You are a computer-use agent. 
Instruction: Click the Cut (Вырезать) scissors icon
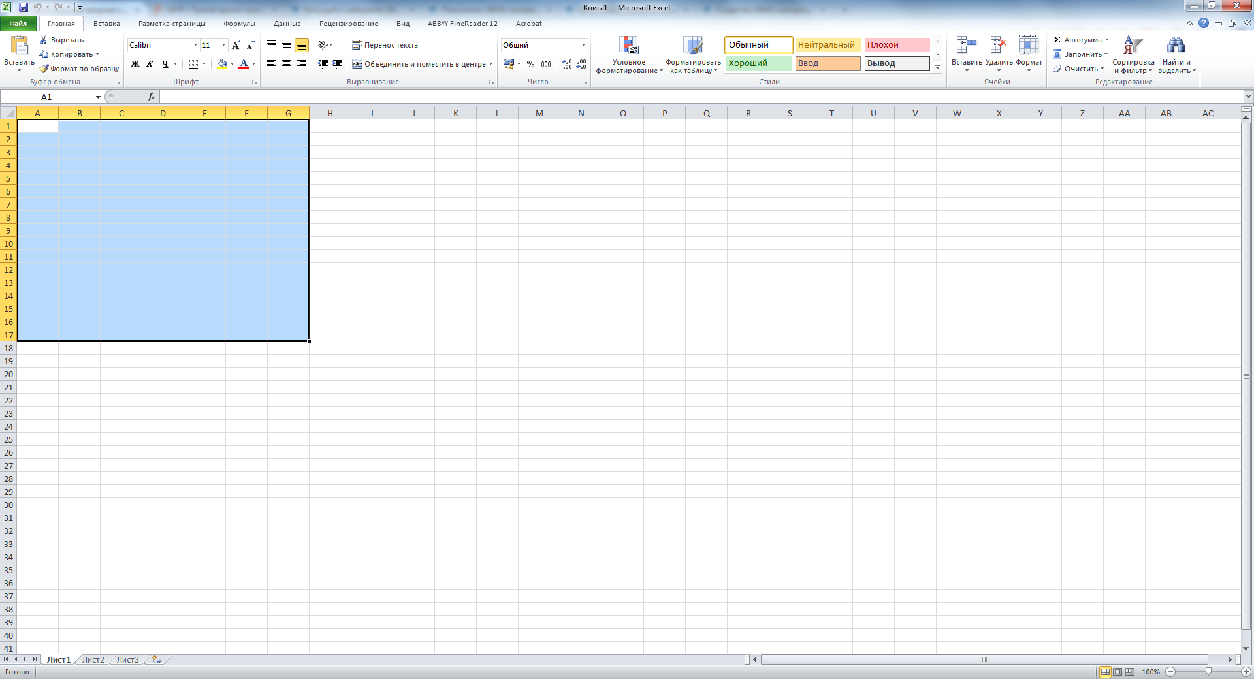point(44,40)
